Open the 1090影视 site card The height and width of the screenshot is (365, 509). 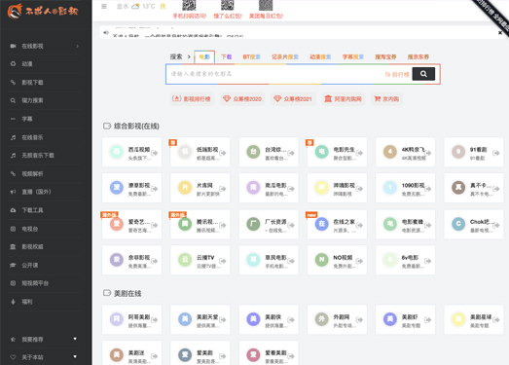click(405, 188)
